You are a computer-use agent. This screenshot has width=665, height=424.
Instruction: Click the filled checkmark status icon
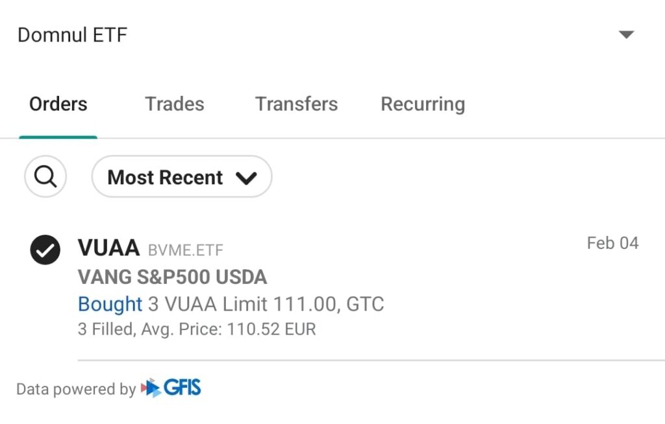point(45,250)
